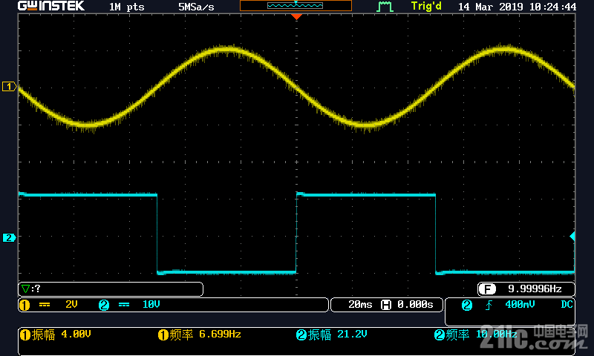Click the 5MSa/s sample rate
This screenshot has height=356, width=594.
(x=196, y=7)
